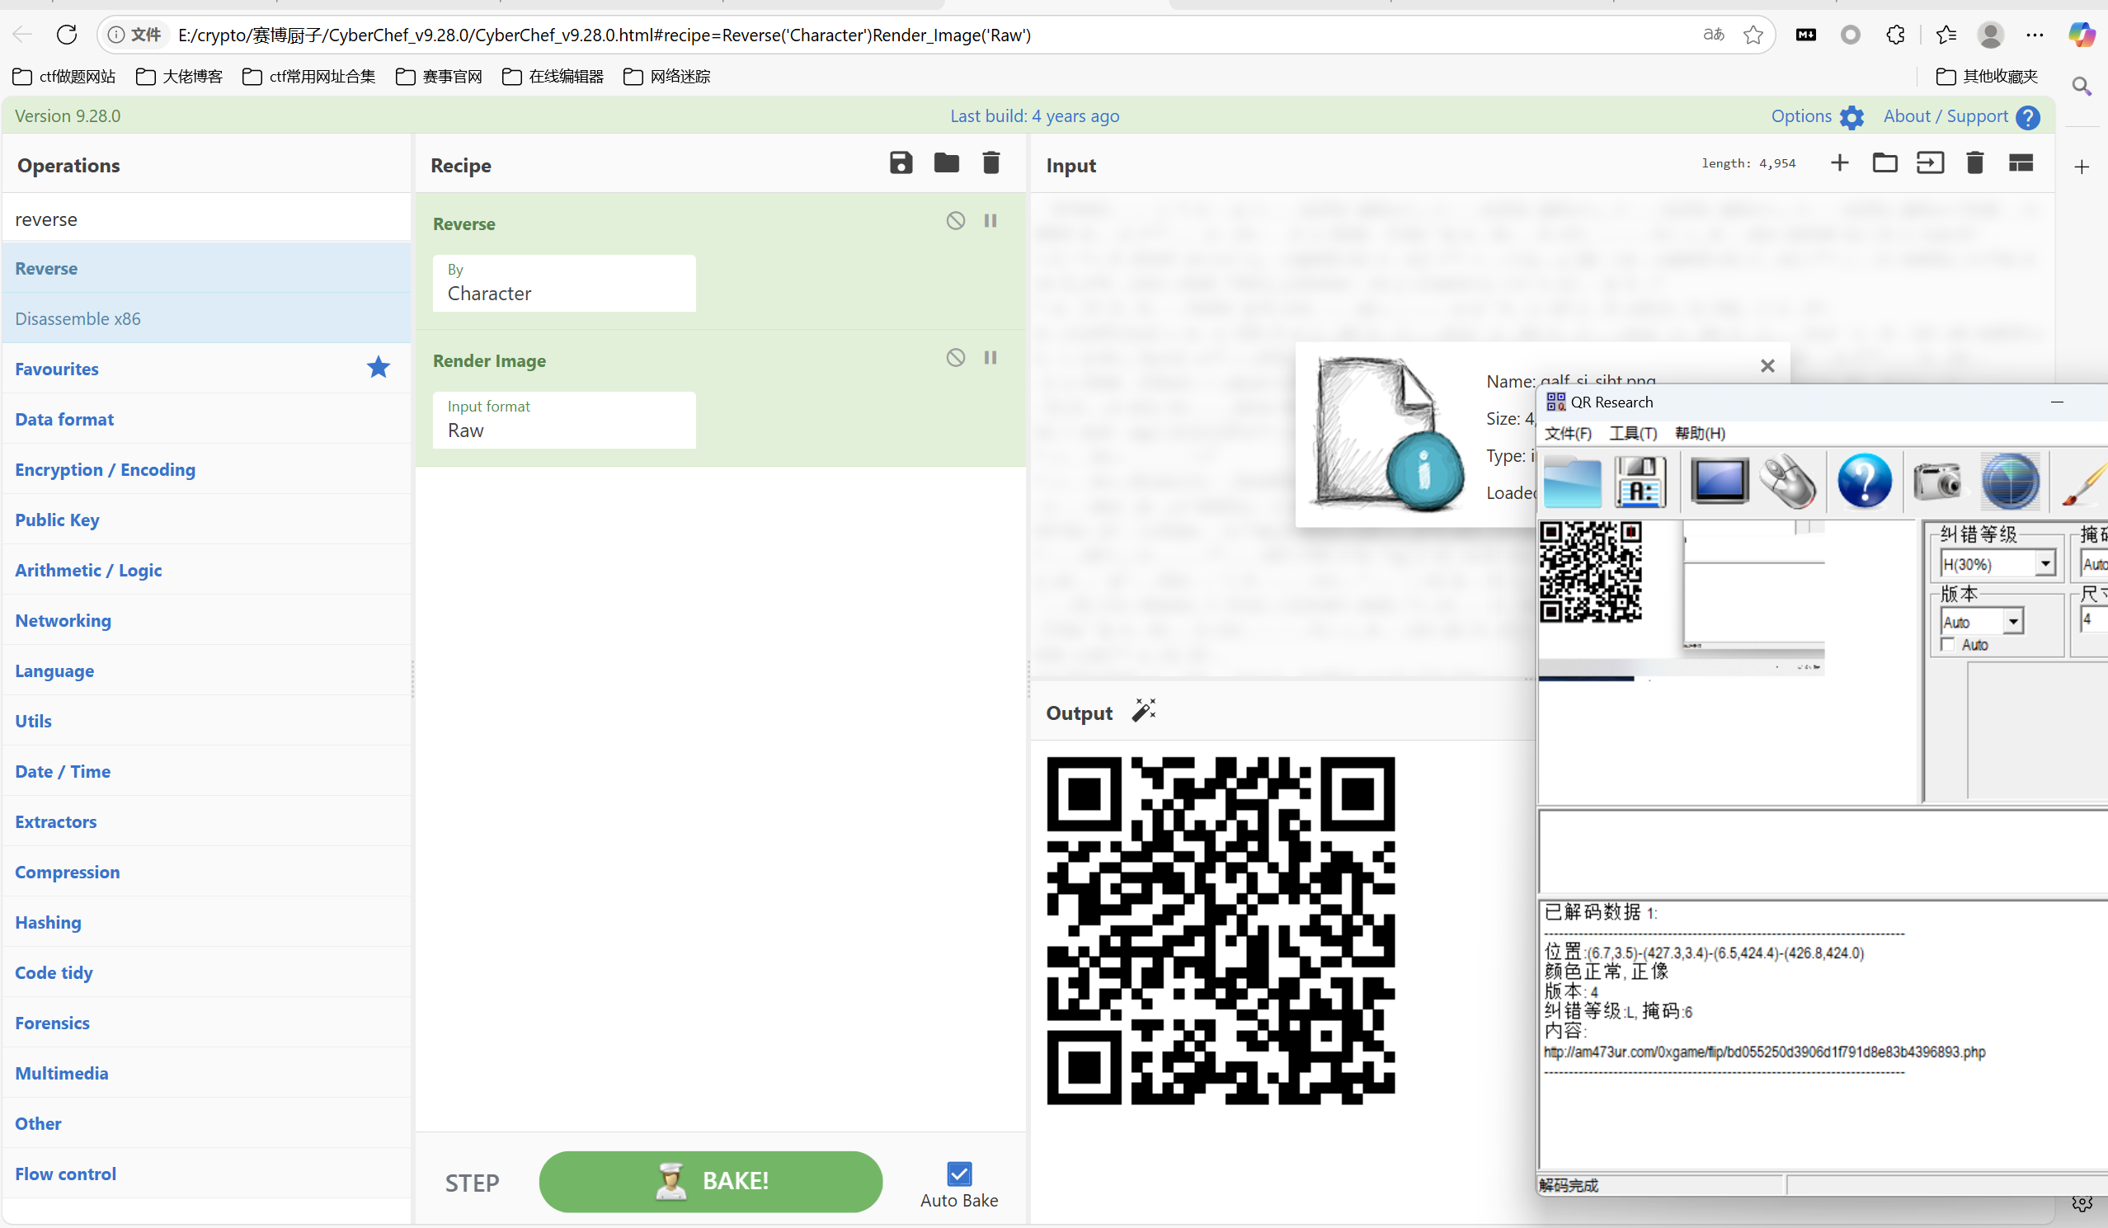Image resolution: width=2108 pixels, height=1228 pixels.
Task: Expand the Data format category
Action: [207, 419]
